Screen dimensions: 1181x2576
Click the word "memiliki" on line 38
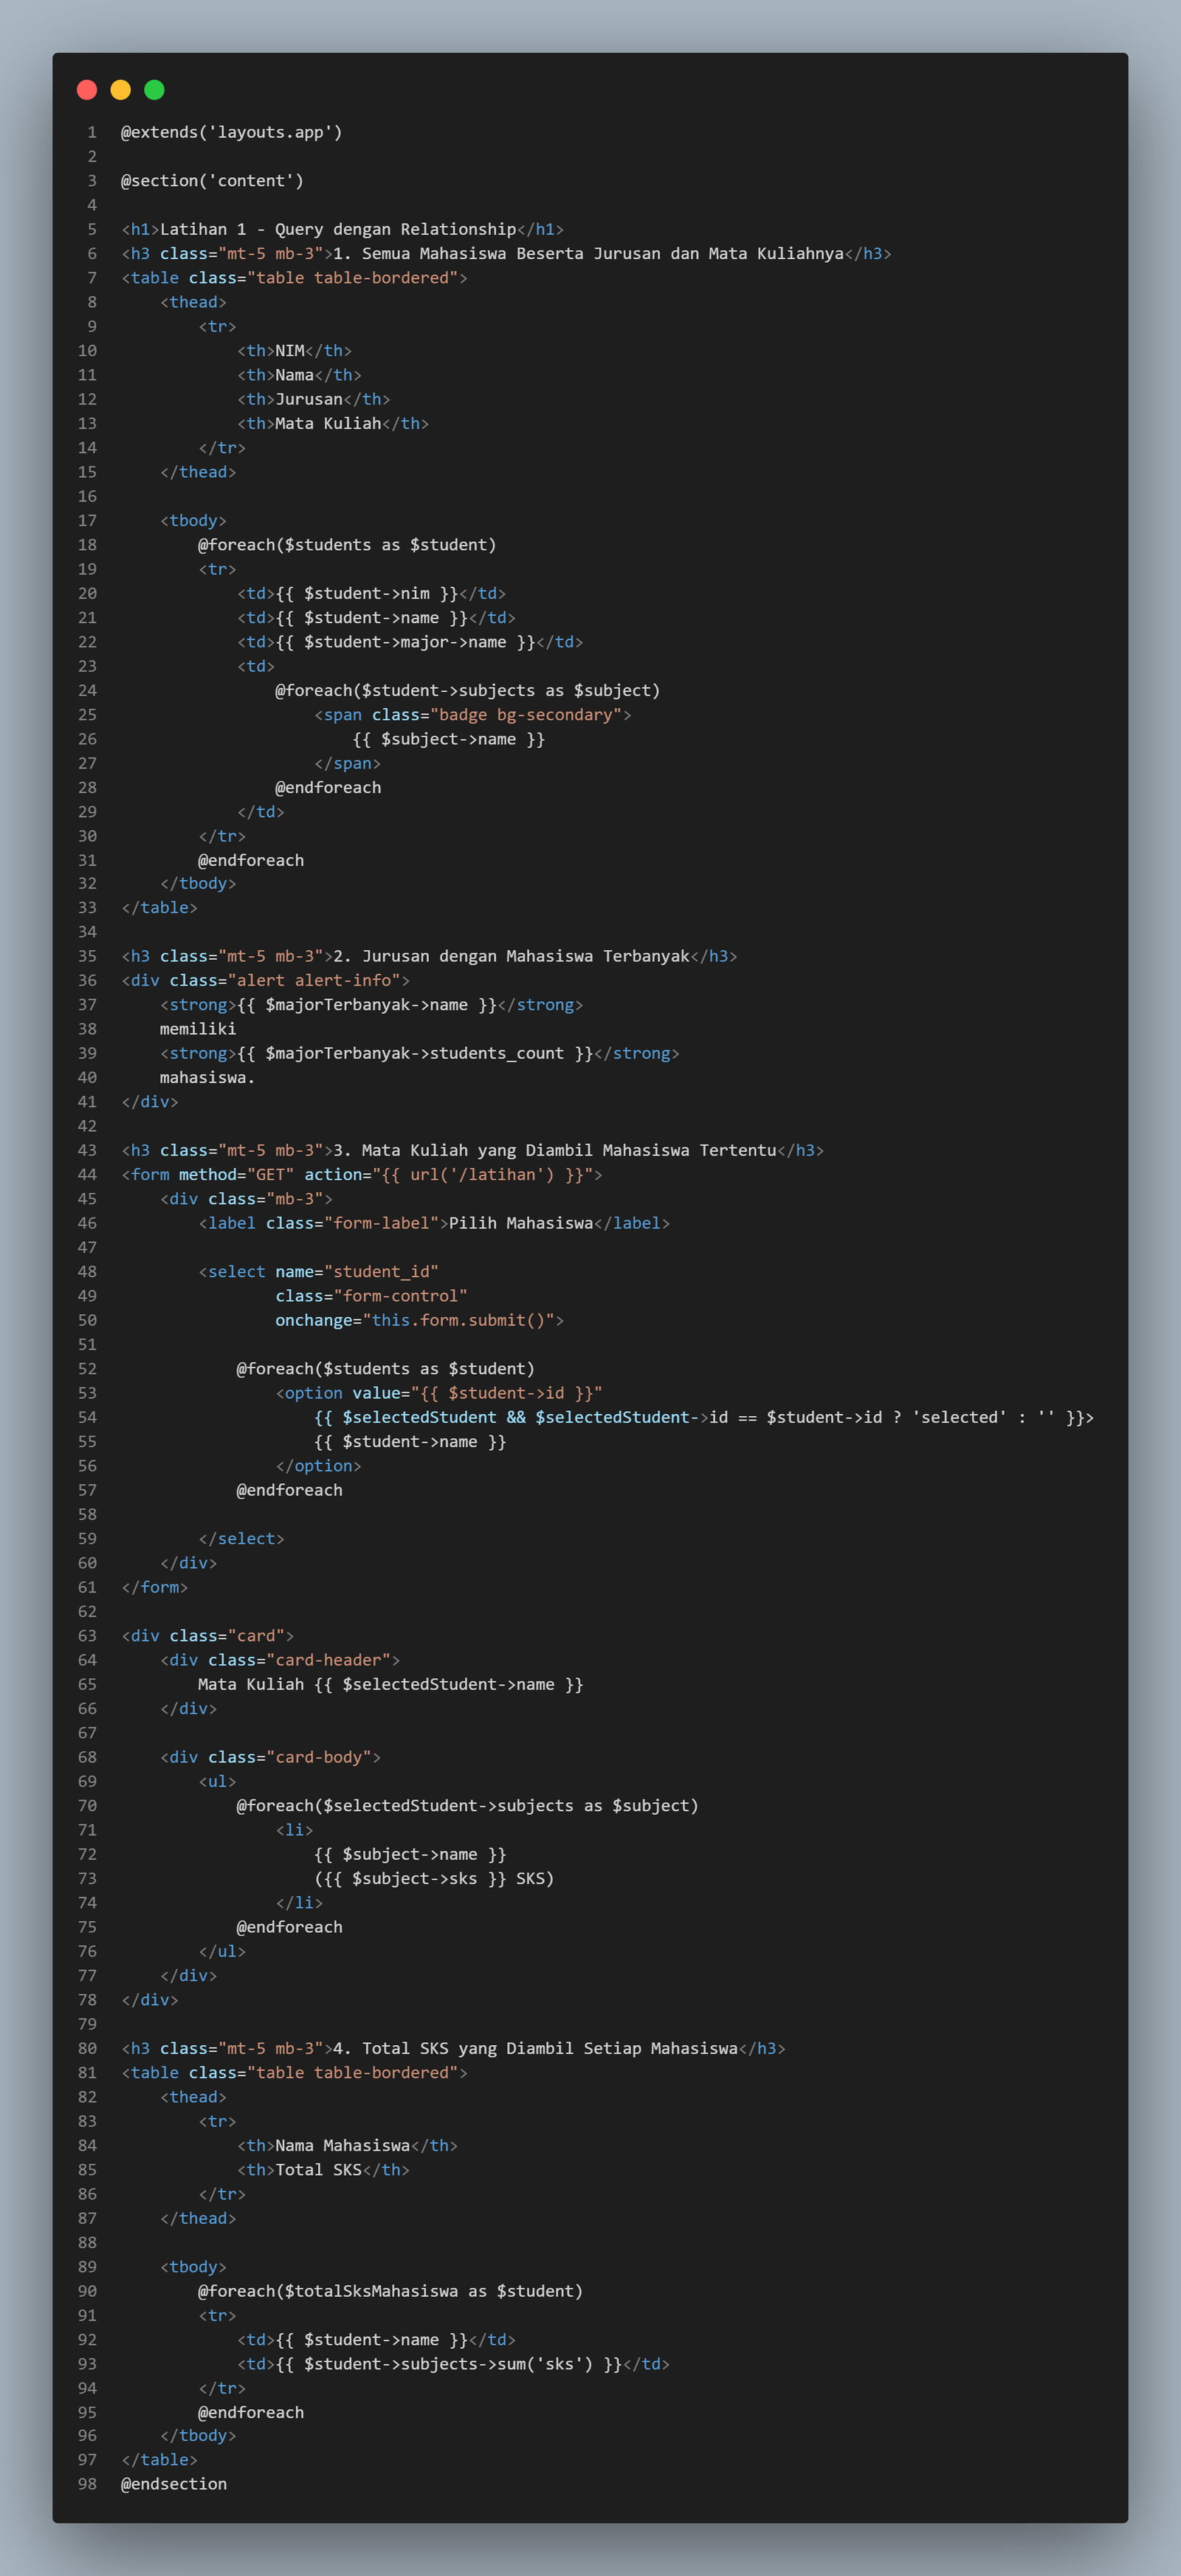pos(198,1029)
